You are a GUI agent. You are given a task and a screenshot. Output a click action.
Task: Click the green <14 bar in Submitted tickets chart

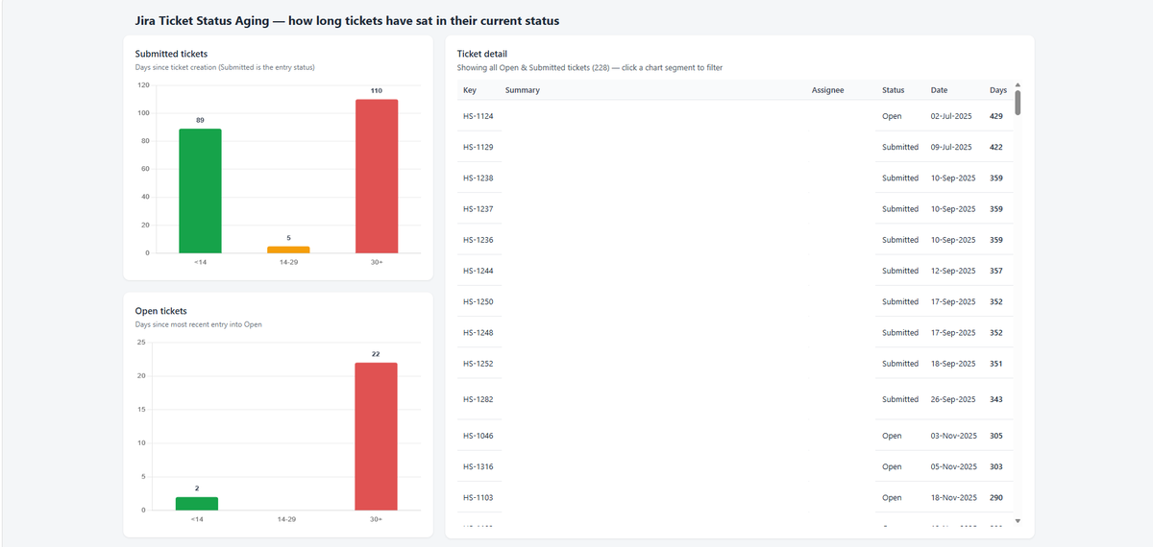click(x=200, y=191)
